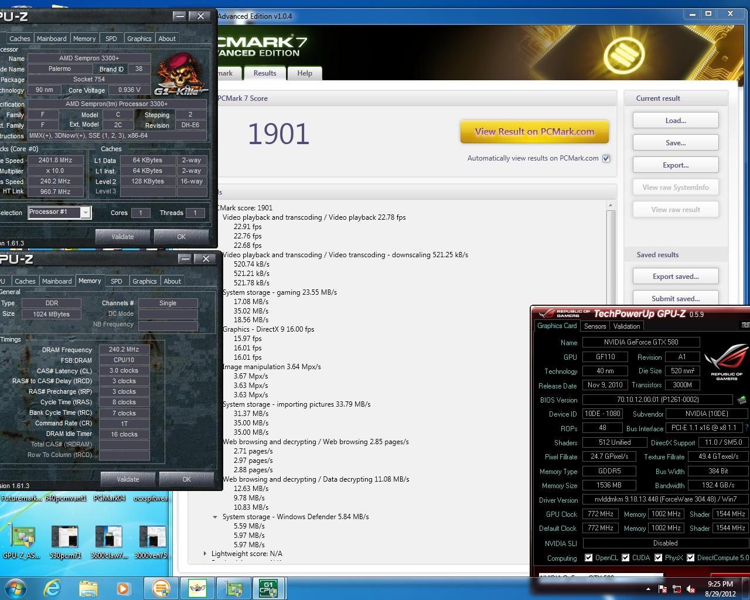
Task: Click the Load... button in PCMark
Action: tap(676, 121)
